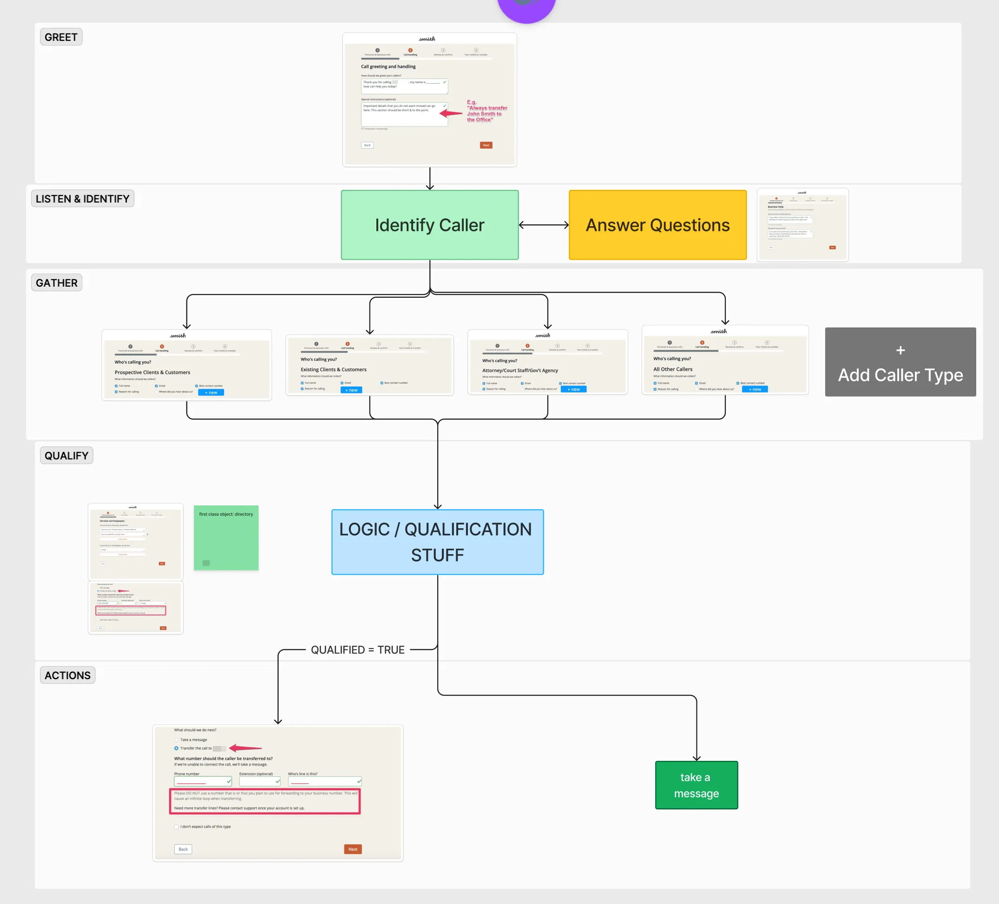
Task: Click 'Call greeting and handling' heading
Action: [388, 66]
